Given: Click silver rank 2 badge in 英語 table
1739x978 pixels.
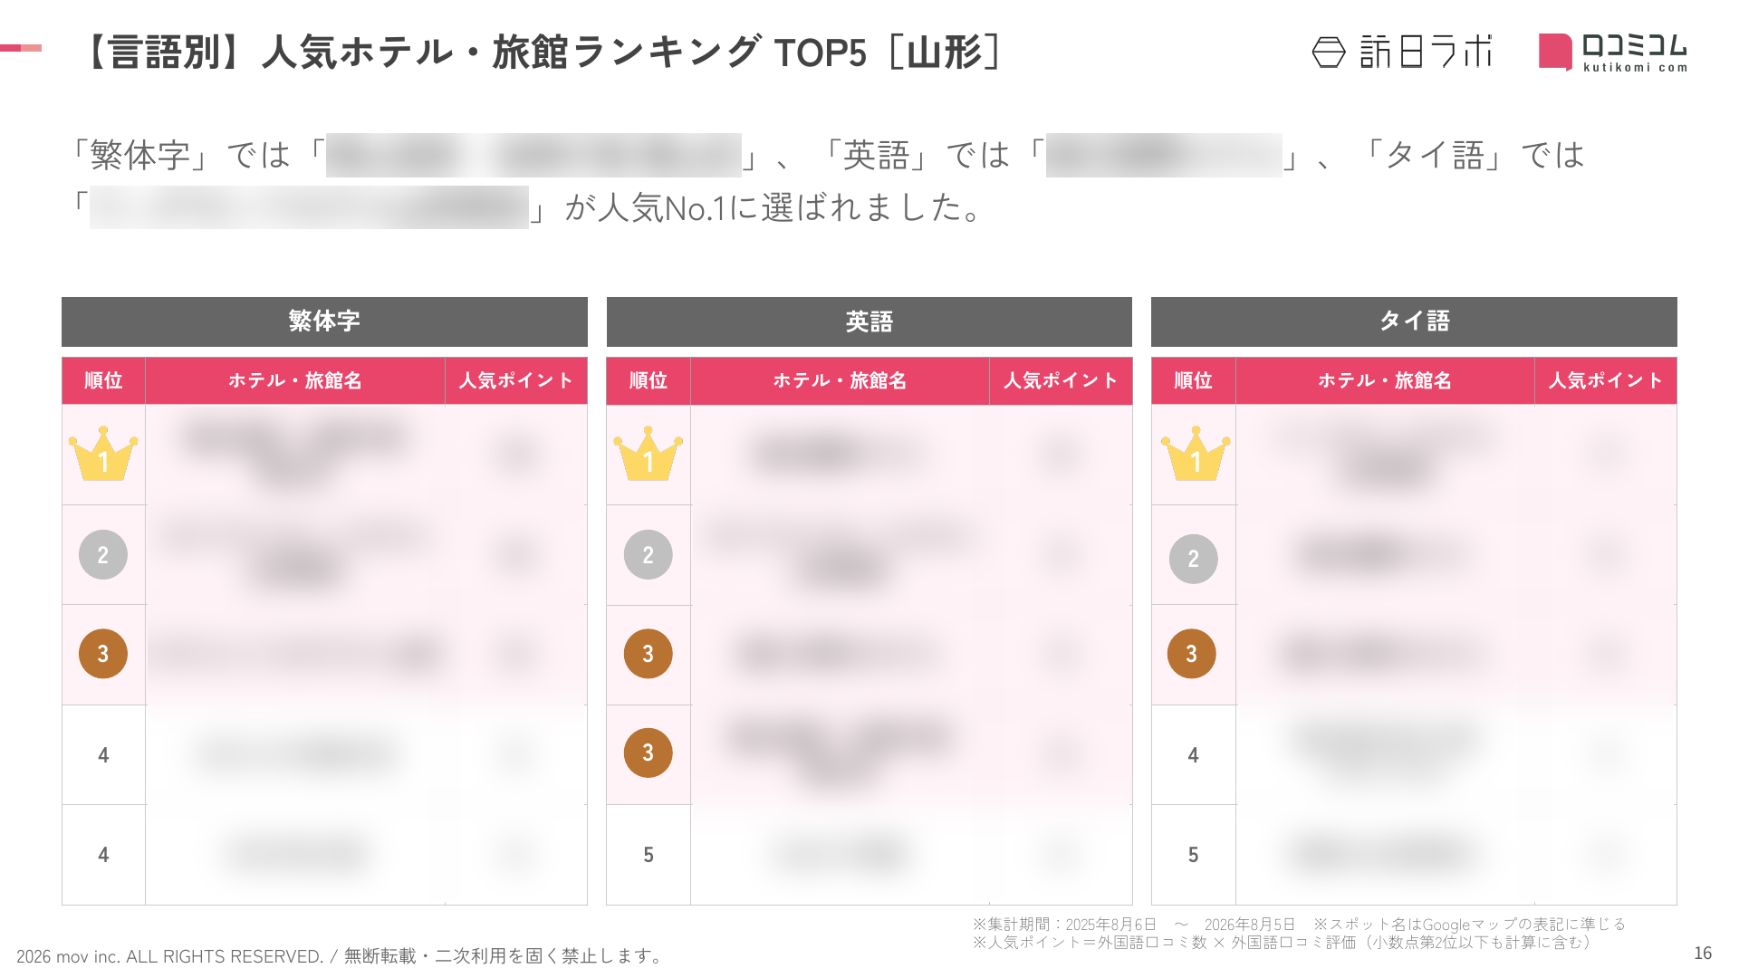Looking at the screenshot, I should pyautogui.click(x=649, y=554).
